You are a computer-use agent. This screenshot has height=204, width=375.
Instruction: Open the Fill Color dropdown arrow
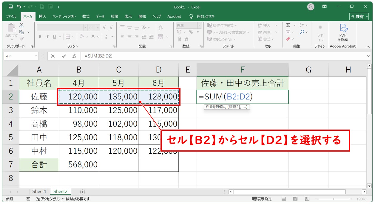pyautogui.click(x=86, y=37)
